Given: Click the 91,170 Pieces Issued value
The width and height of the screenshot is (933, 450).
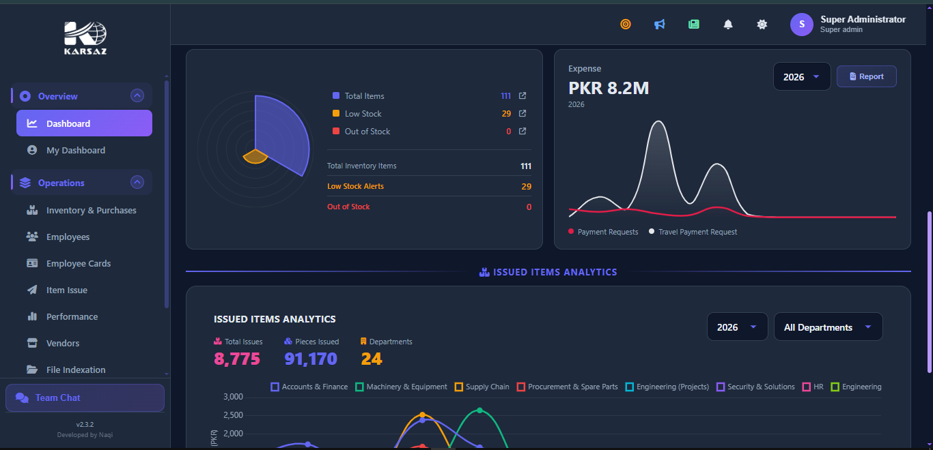Looking at the screenshot, I should point(311,359).
